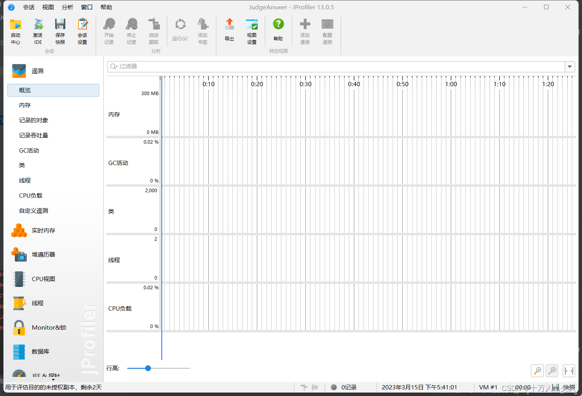Run garbage collection via 运行GC icon
Image resolution: width=582 pixels, height=396 pixels.
click(x=180, y=30)
